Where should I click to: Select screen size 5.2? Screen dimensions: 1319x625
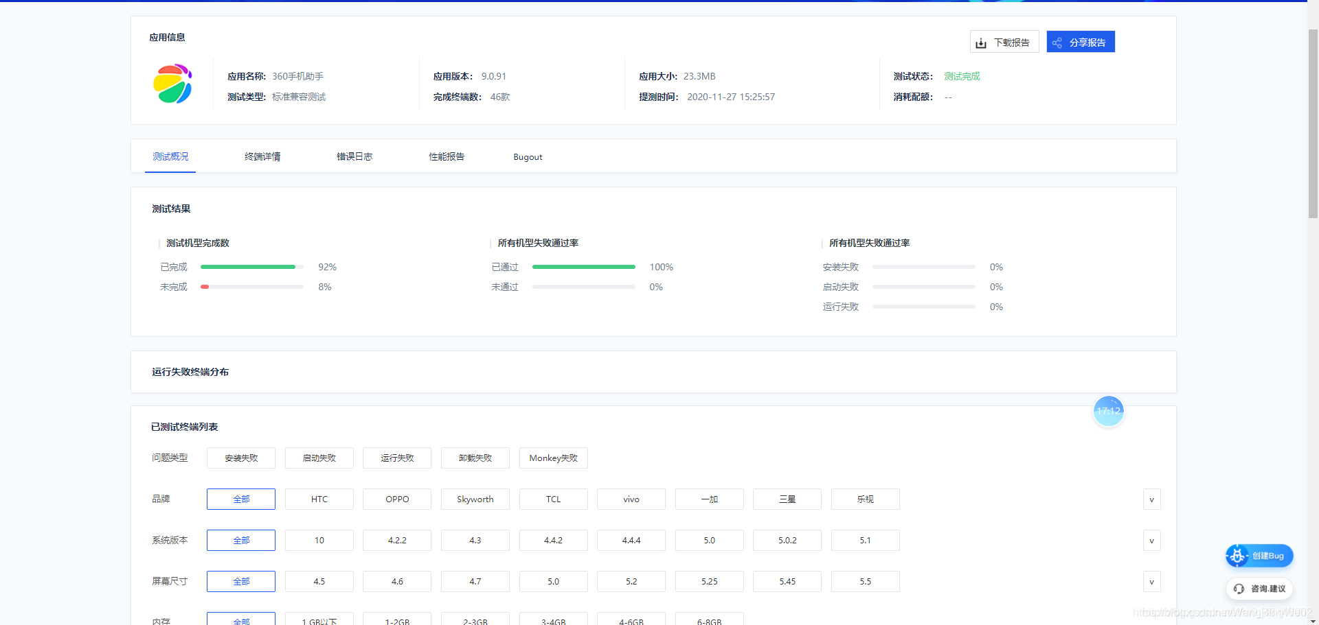(631, 582)
